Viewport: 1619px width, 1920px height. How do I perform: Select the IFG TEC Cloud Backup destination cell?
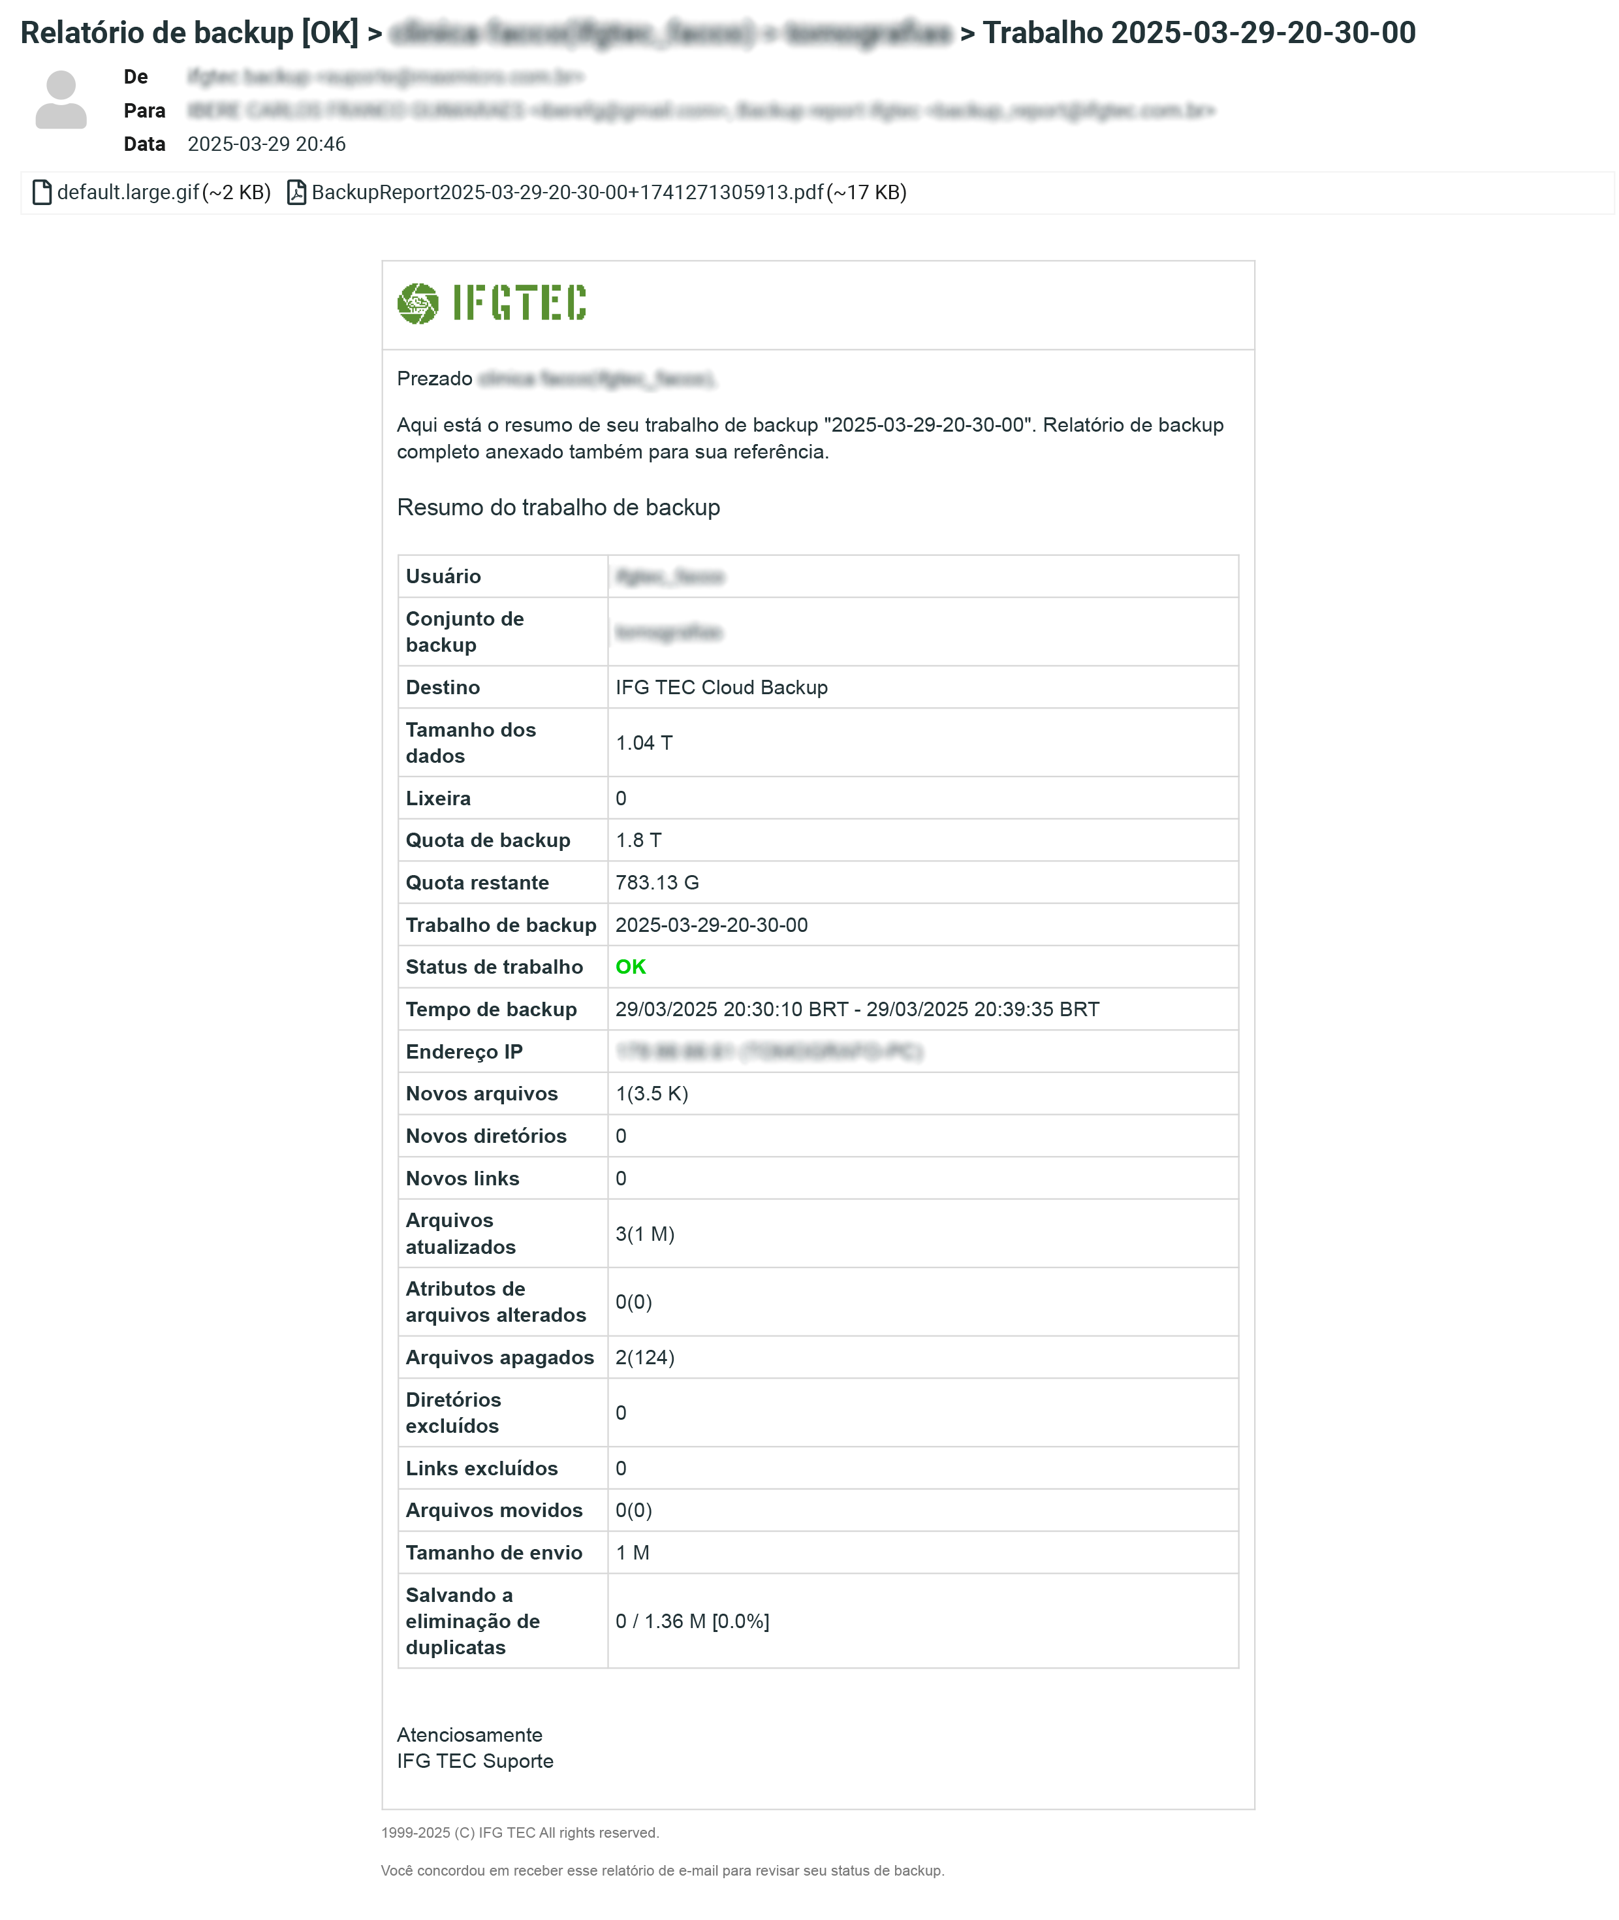(721, 687)
